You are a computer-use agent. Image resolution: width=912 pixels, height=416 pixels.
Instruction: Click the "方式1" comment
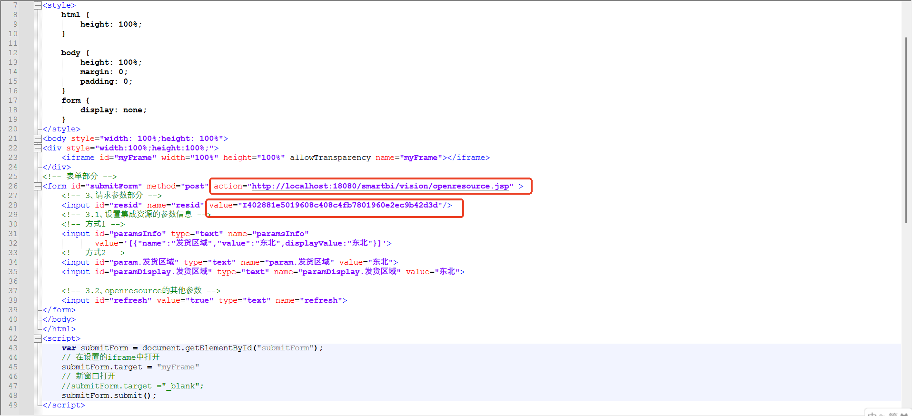(x=93, y=224)
